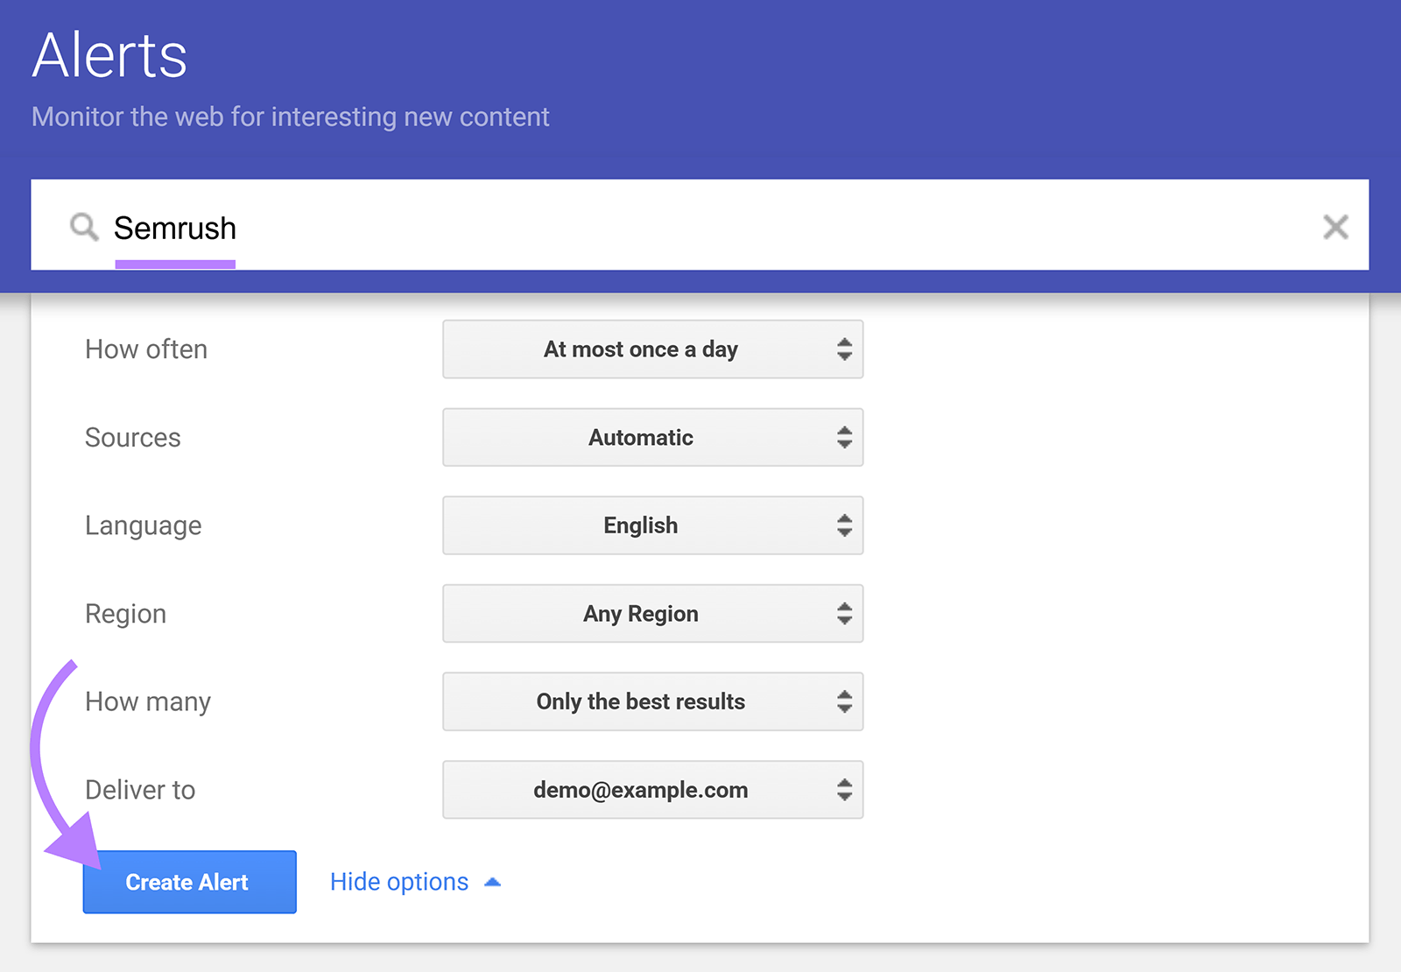This screenshot has width=1401, height=972.
Task: Click the stepper arrows on Region field
Action: pos(843,613)
